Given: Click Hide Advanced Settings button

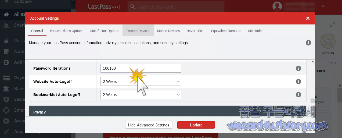Looking at the screenshot, I should (x=149, y=125).
